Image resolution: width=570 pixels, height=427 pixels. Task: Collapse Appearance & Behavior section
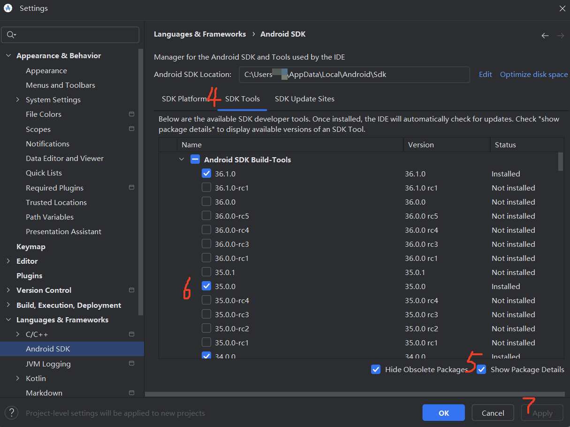pyautogui.click(x=8, y=55)
